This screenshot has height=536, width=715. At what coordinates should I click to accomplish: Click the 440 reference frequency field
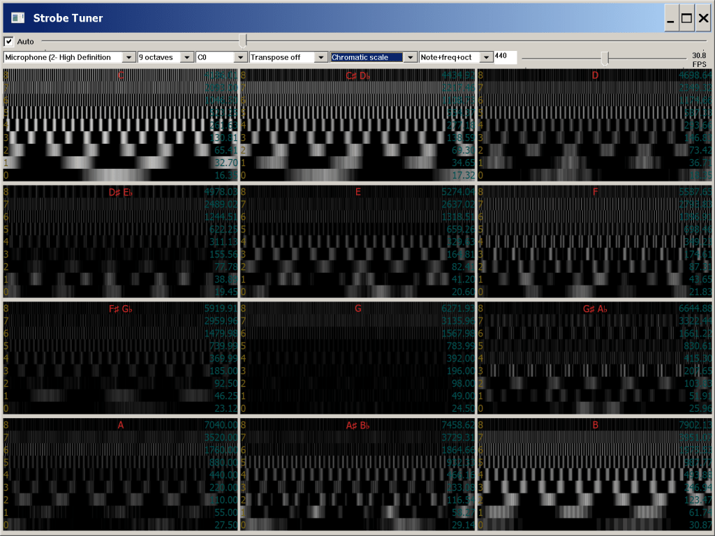[x=505, y=57]
